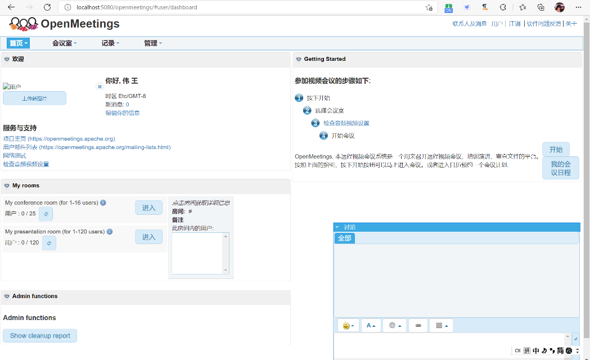Viewport: 590px width, 360px height.
Task: Open the 记录 recordings menu
Action: tap(110, 43)
